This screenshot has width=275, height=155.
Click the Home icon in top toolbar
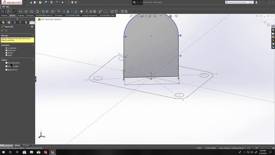pos(31,2)
